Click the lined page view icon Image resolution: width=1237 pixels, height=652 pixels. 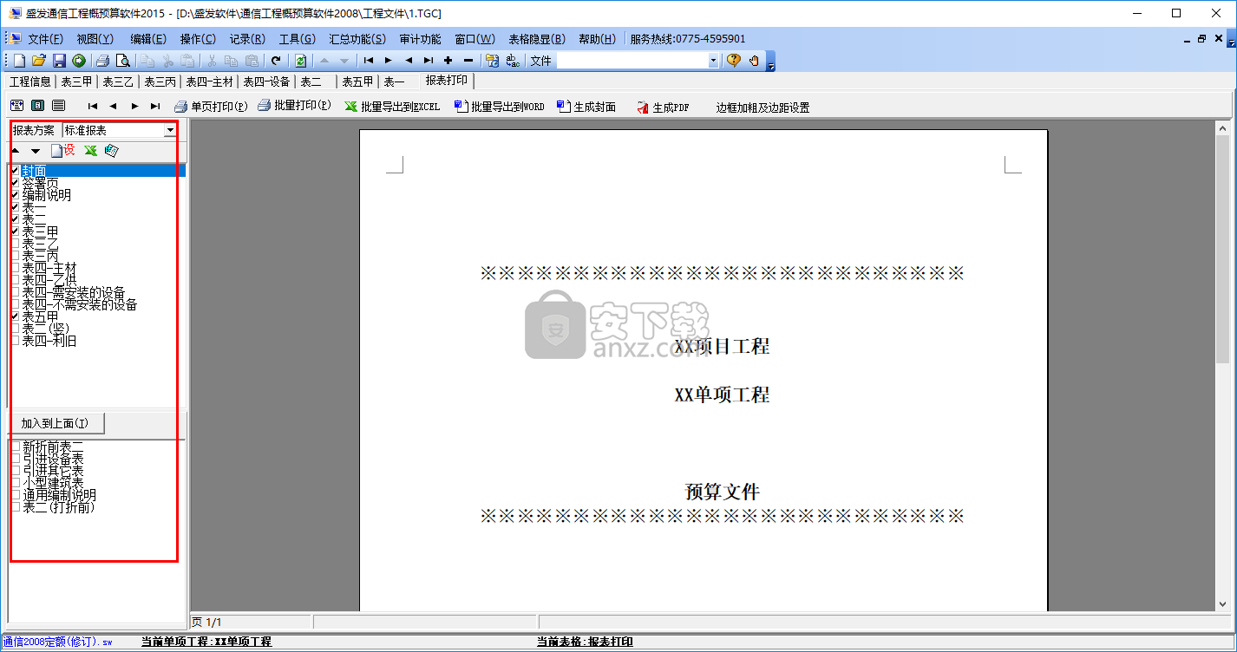pos(58,106)
